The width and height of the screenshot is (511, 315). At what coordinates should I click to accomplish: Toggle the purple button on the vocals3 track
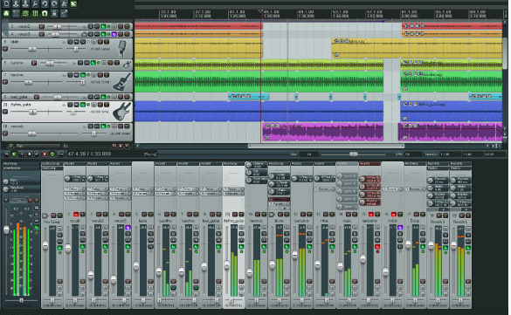pyautogui.click(x=114, y=34)
